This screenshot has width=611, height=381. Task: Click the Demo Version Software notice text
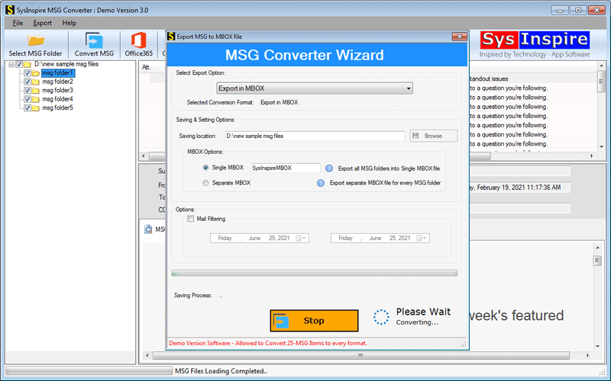268,344
